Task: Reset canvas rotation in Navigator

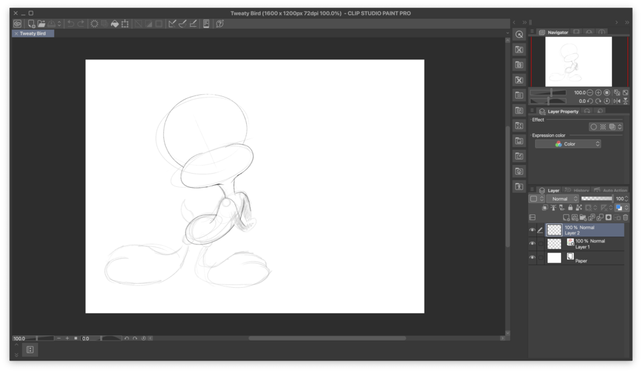Action: [x=607, y=101]
